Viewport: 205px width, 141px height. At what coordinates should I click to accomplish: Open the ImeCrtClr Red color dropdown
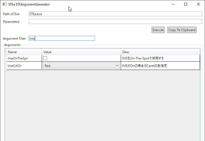pyautogui.click(x=81, y=66)
